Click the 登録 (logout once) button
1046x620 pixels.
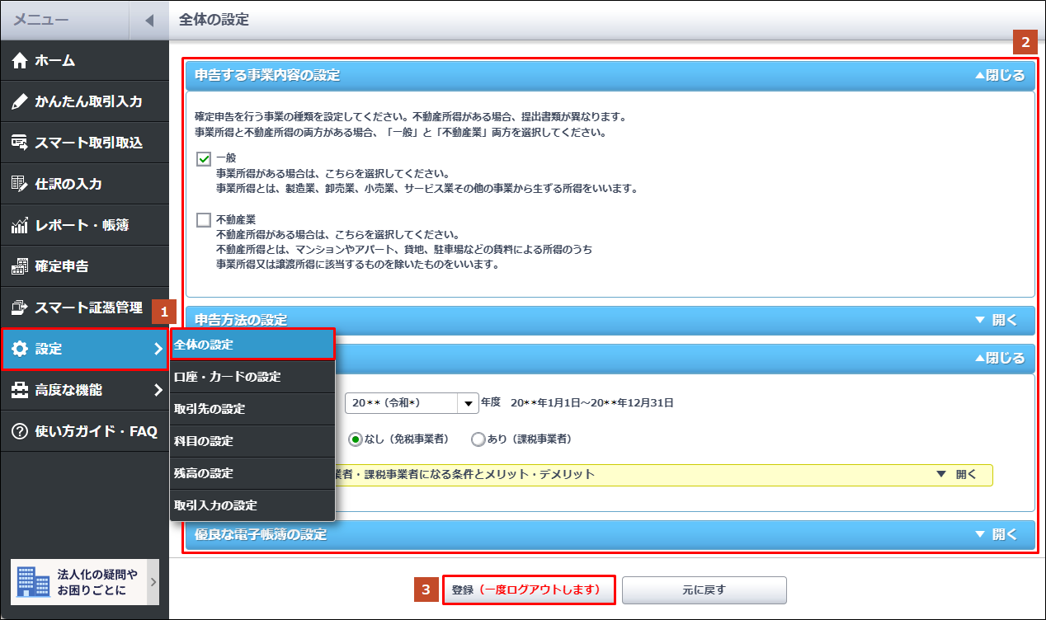(529, 590)
